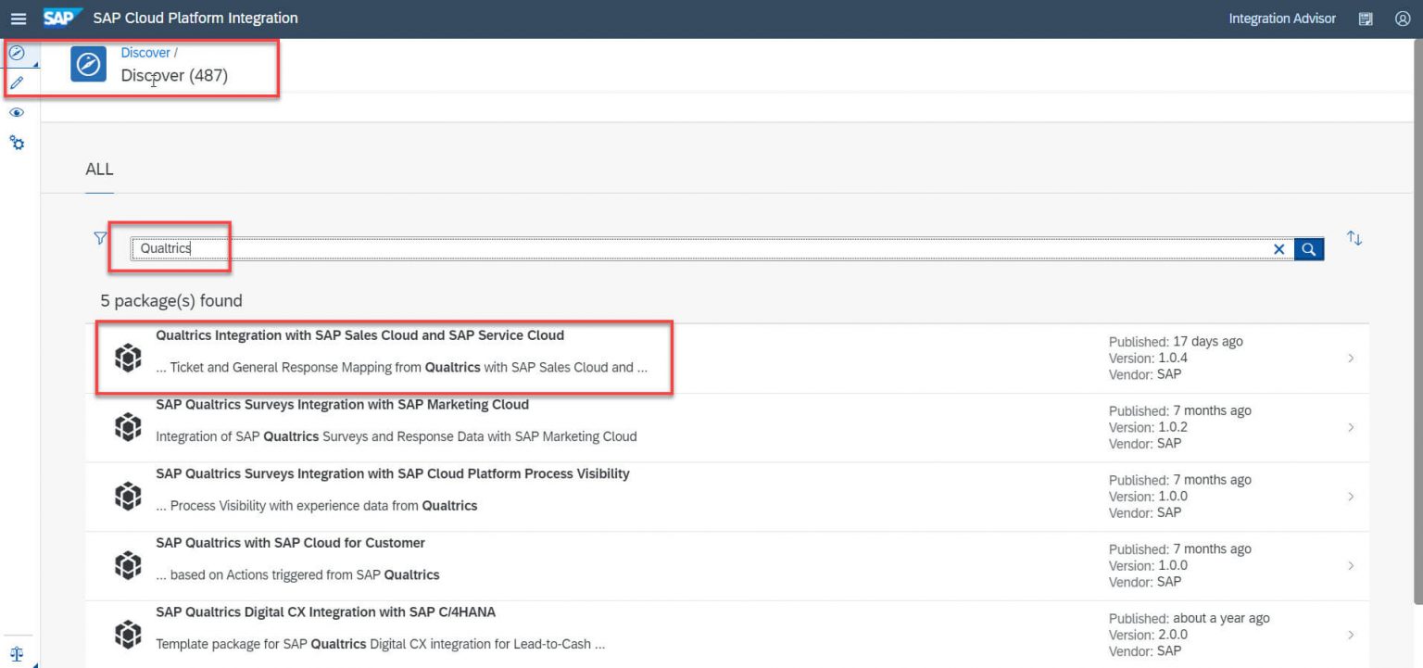Switch to the ALL tab

(99, 170)
